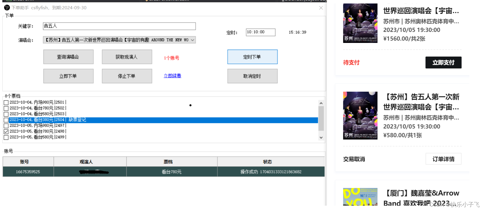The height and width of the screenshot is (210, 484).
Task: Select account cell 16675359525
Action: point(28,172)
